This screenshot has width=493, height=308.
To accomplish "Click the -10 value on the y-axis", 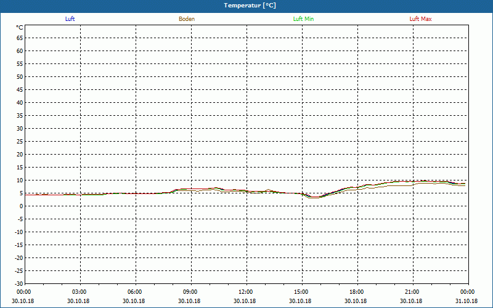I will (18, 232).
